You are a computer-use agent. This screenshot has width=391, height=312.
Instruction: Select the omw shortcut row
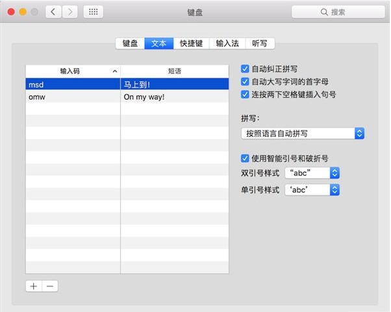(127, 97)
